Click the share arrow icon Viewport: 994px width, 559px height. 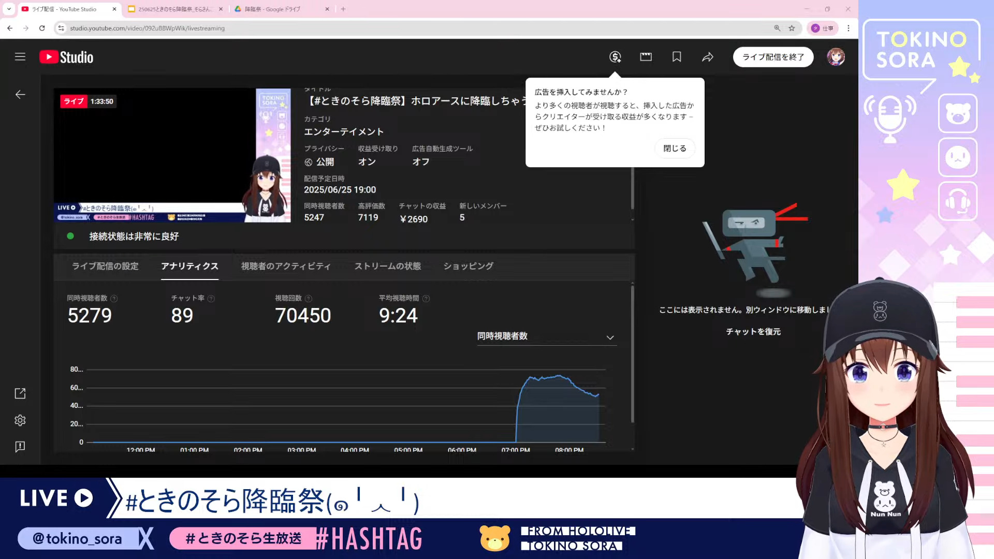point(708,57)
